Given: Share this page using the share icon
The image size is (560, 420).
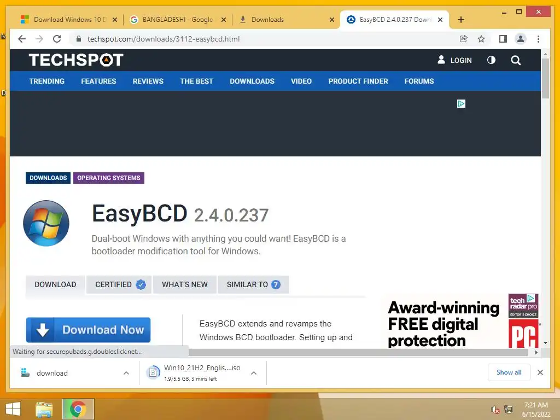Looking at the screenshot, I should 464,39.
